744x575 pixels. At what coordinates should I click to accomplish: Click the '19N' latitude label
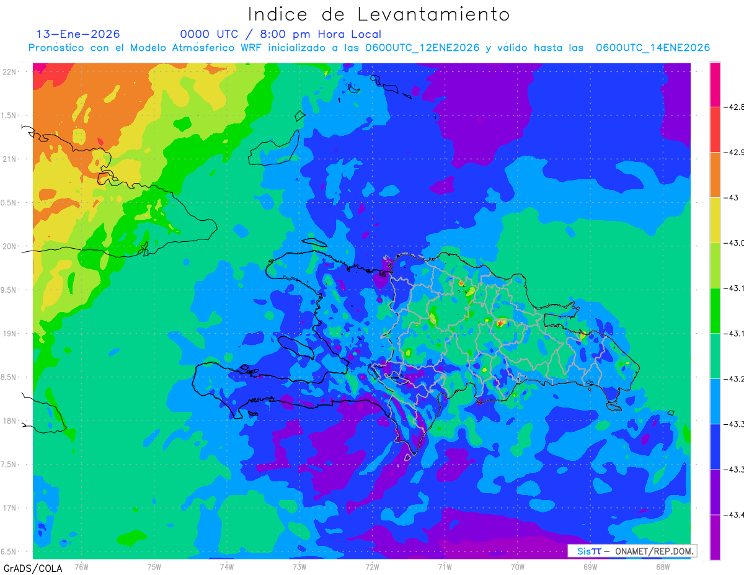click(x=10, y=333)
